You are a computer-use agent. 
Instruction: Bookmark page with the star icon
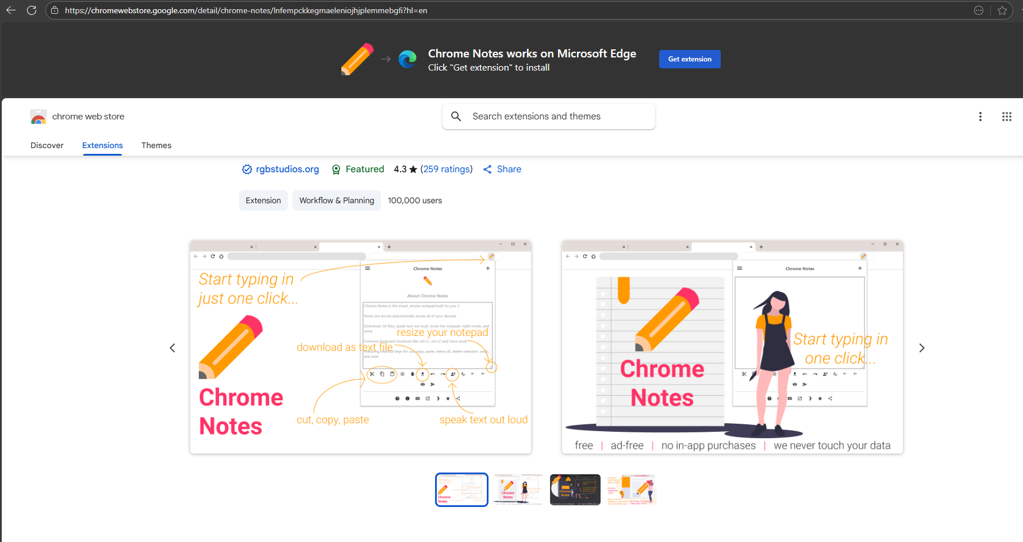1002,10
